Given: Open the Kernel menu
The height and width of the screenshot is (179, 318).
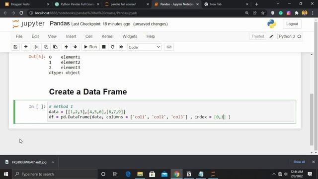Looking at the screenshot, I should (107, 36).
